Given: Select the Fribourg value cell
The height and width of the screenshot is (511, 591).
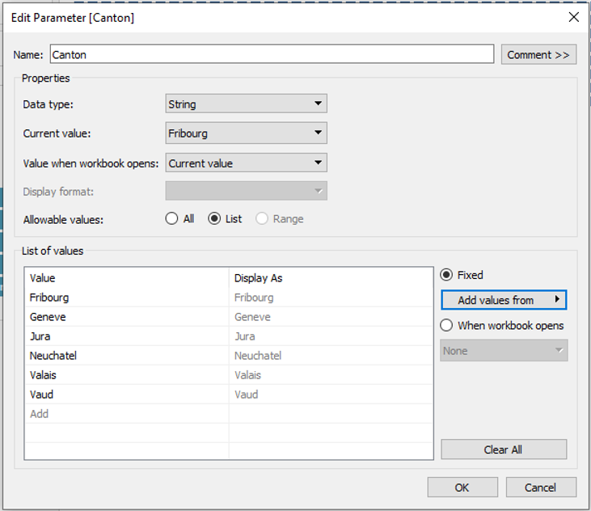Looking at the screenshot, I should pyautogui.click(x=127, y=298).
